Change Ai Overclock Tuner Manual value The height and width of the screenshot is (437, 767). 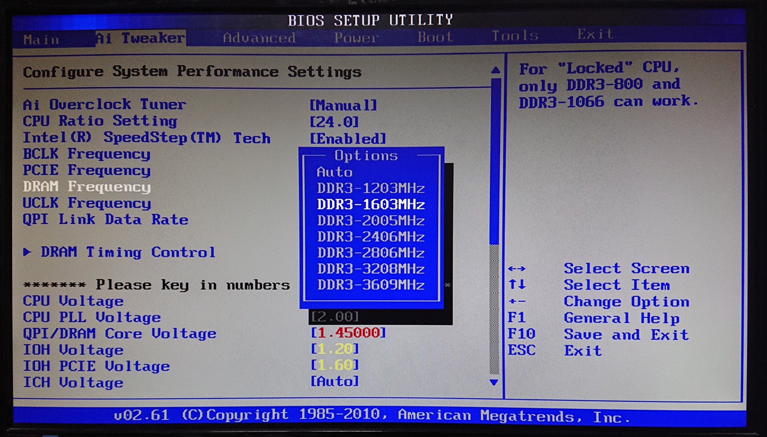(x=343, y=106)
